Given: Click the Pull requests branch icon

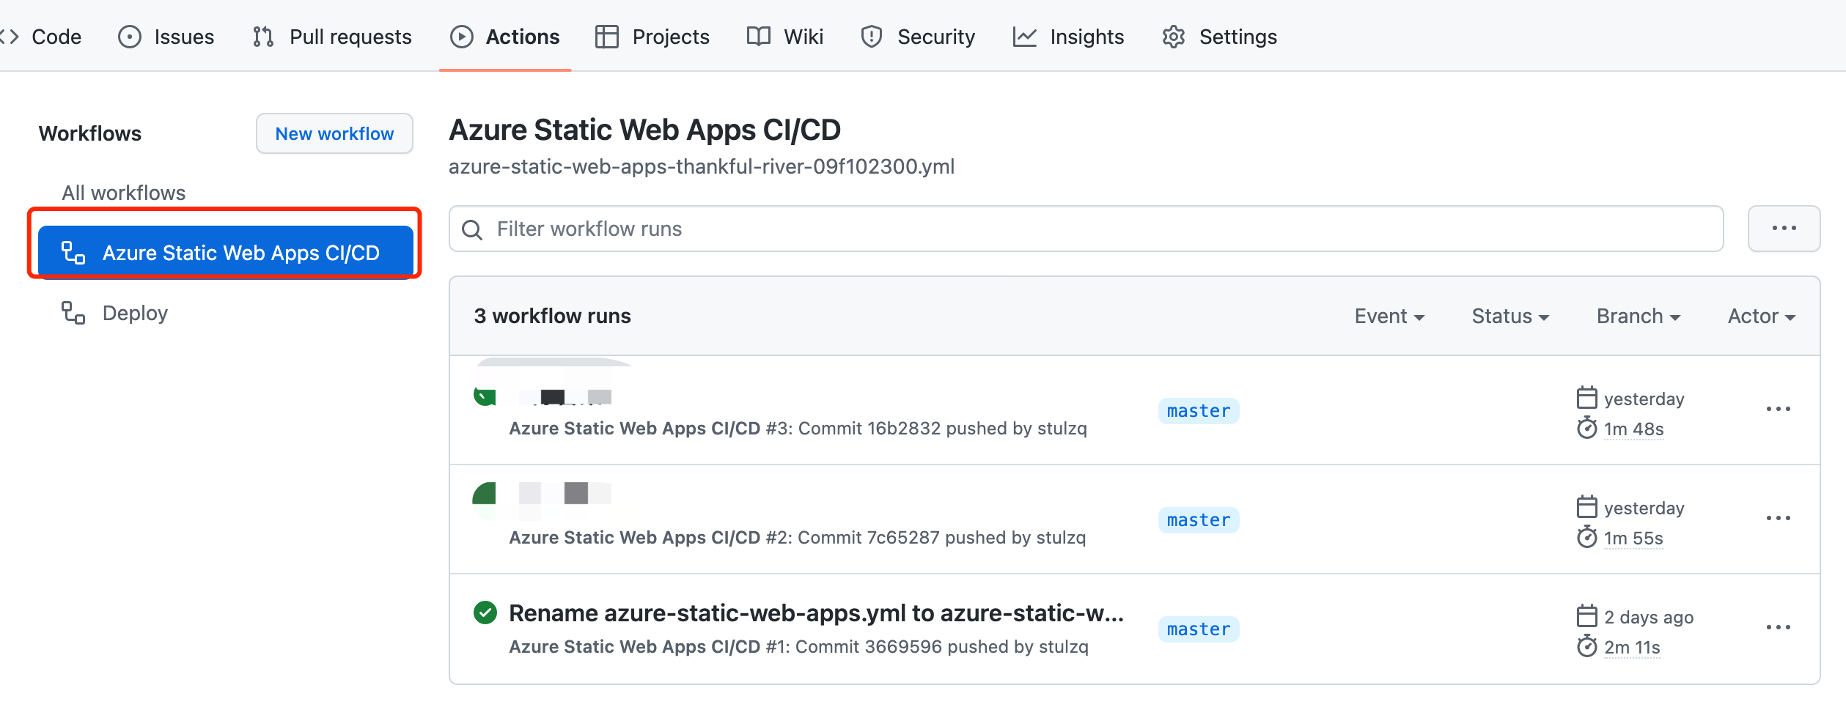Looking at the screenshot, I should [x=263, y=37].
